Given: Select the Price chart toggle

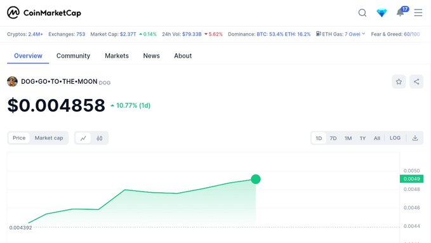Looking at the screenshot, I should point(19,138).
